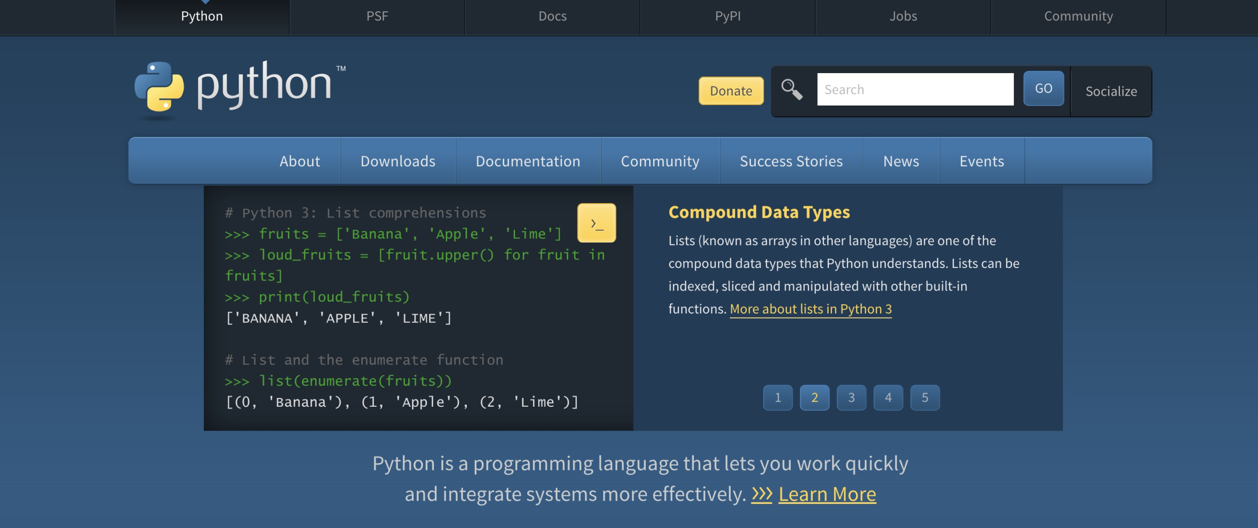
Task: Open the Python top navigation tab
Action: tap(202, 17)
